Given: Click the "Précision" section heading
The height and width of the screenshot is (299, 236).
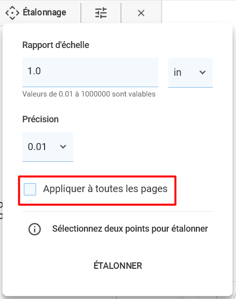Looking at the screenshot, I should point(41,119).
